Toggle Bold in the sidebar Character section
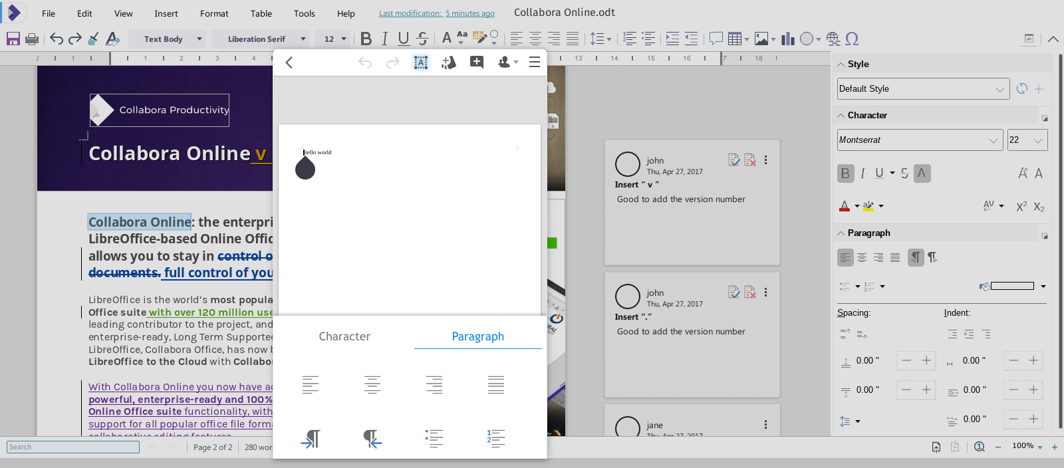The width and height of the screenshot is (1064, 468). pyautogui.click(x=845, y=174)
